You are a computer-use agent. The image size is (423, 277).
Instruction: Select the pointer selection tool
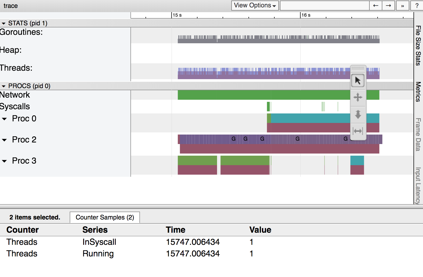coord(358,81)
